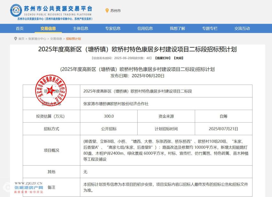Click the subtitle line ending 招标计划
The image size is (272, 197).
(137, 69)
